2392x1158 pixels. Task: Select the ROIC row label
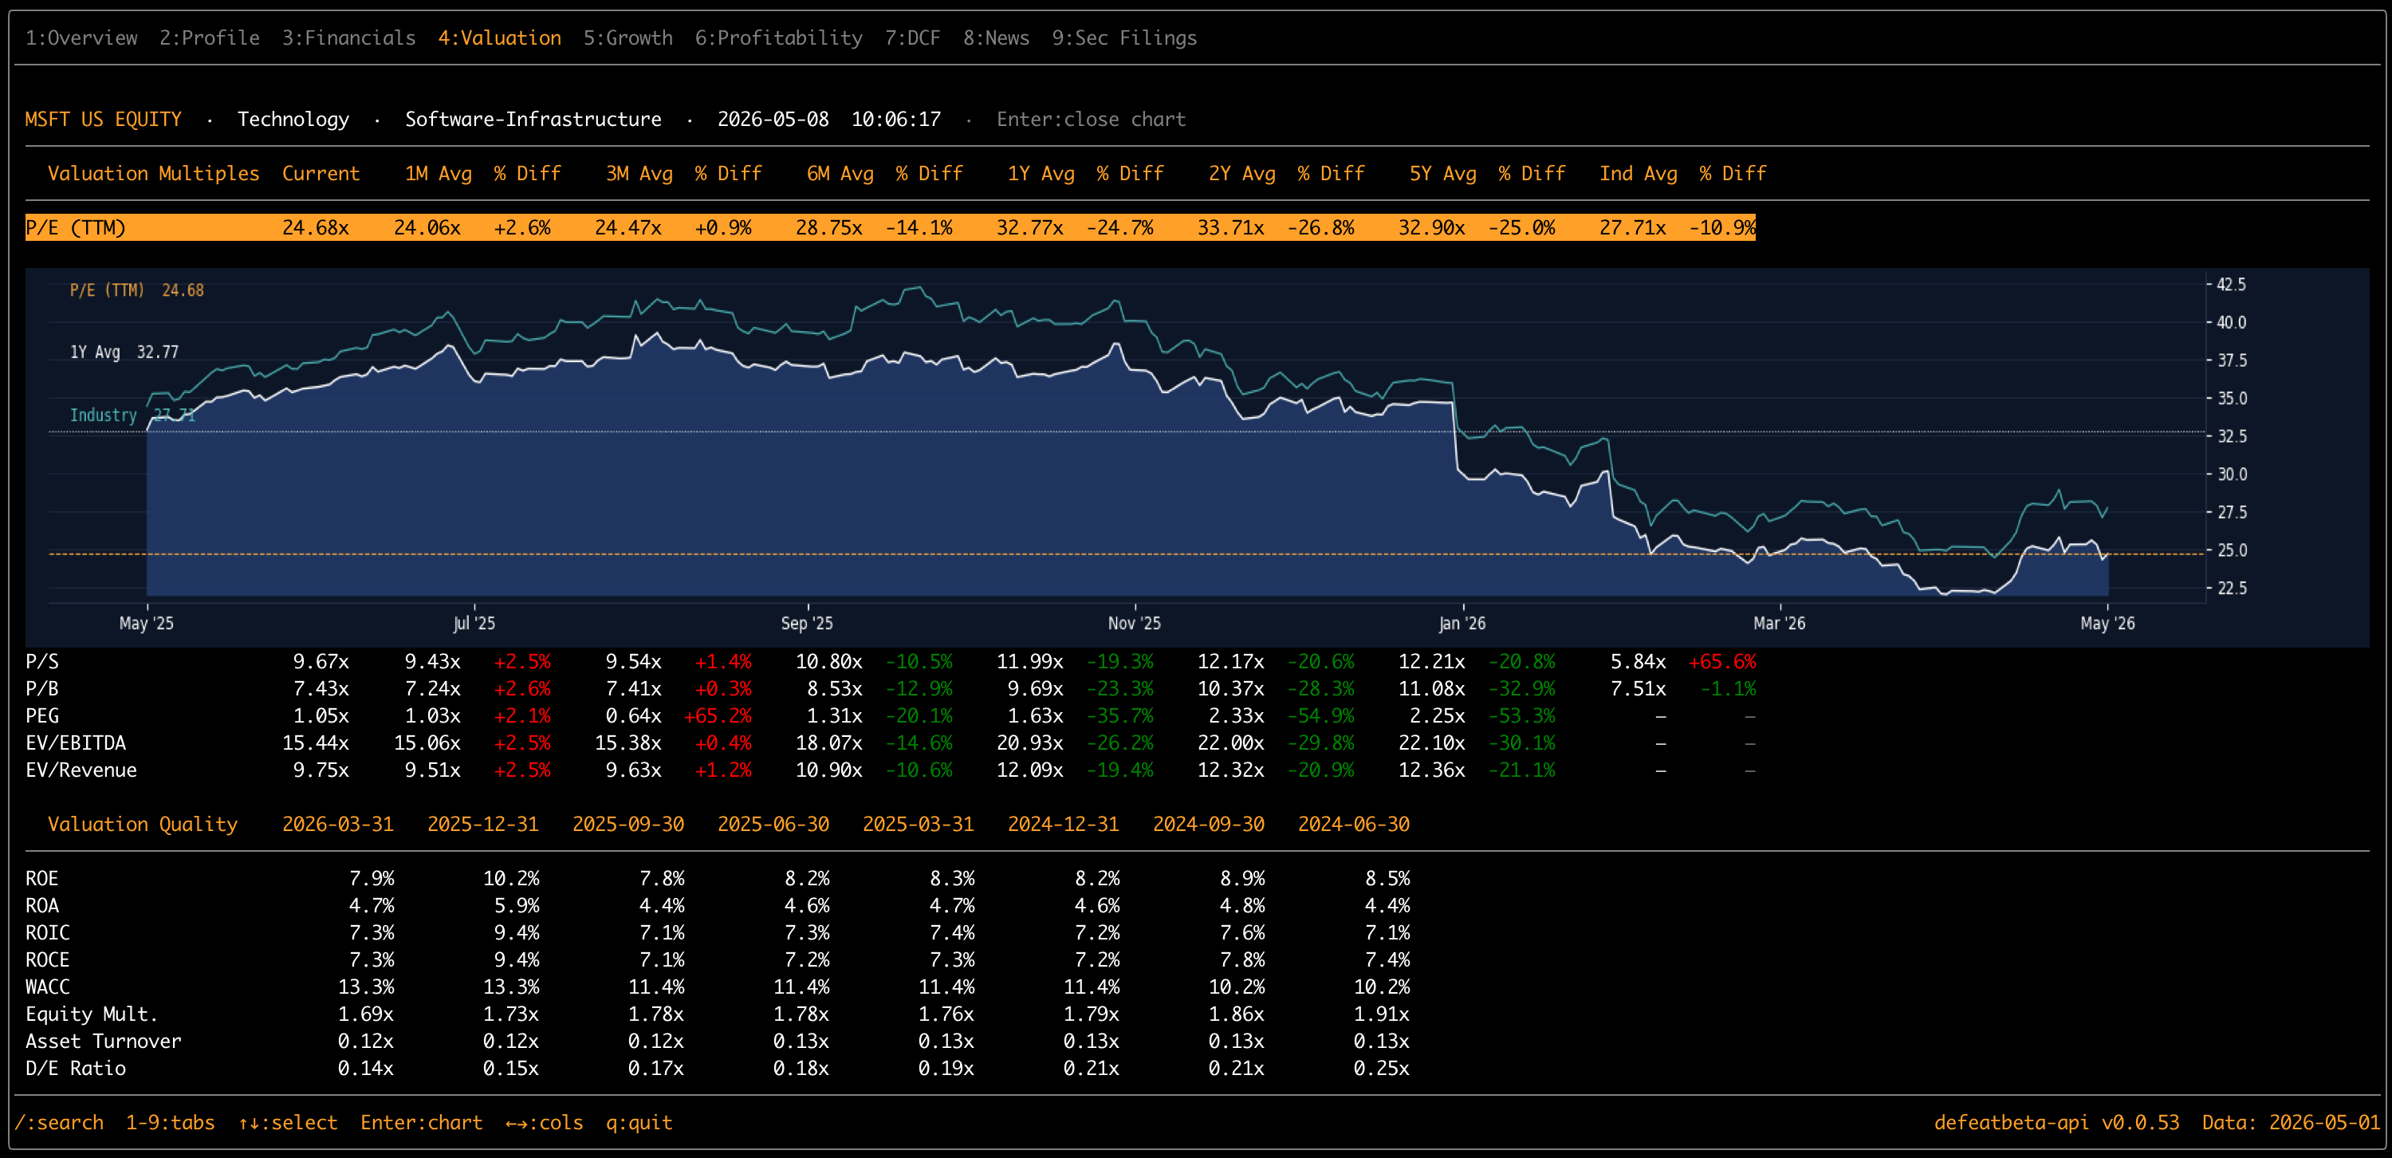coord(47,932)
